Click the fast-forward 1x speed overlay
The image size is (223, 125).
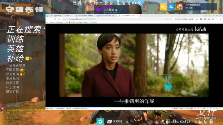click(x=168, y=84)
